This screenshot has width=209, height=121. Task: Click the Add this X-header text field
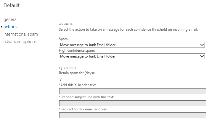pyautogui.click(x=132, y=91)
